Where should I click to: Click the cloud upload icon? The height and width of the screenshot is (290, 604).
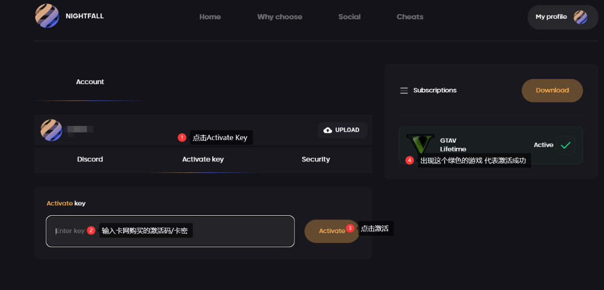pyautogui.click(x=328, y=130)
